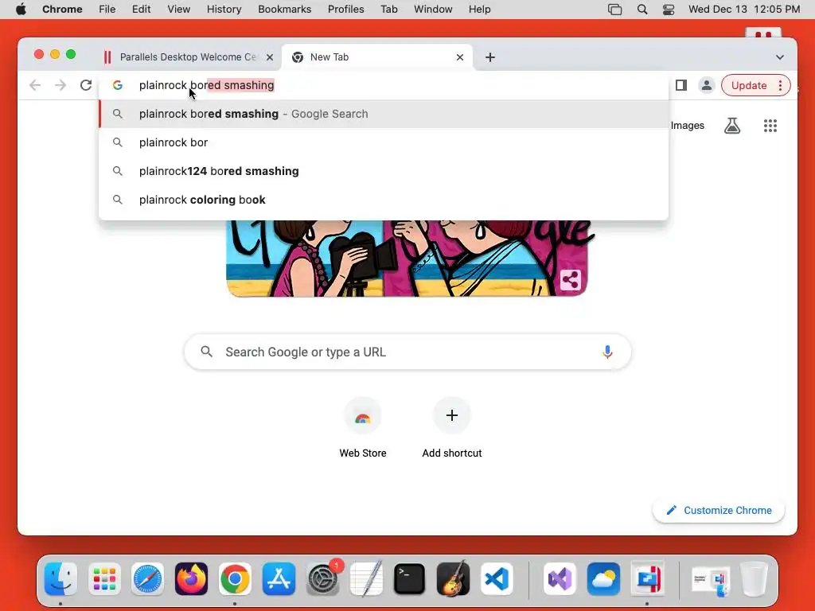
Task: Open the Tab menu
Action: pos(388,10)
